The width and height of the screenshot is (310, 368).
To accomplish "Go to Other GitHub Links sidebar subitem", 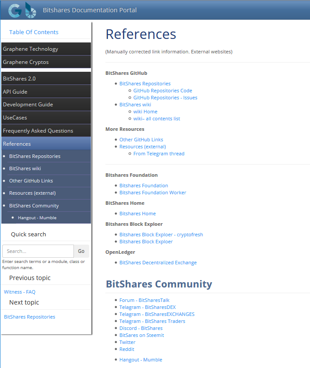I will (x=31, y=181).
